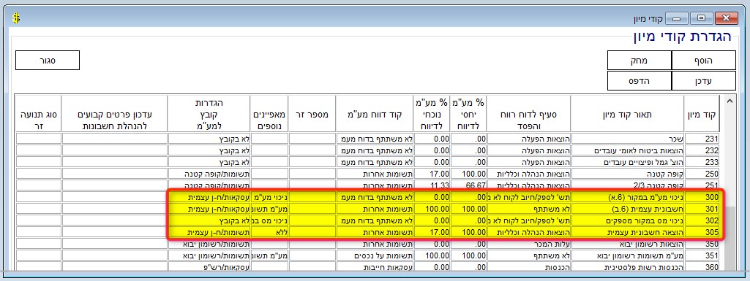Screen dimensions: 750x281
Task: Click the מחק (Delete) button
Action: click(640, 61)
